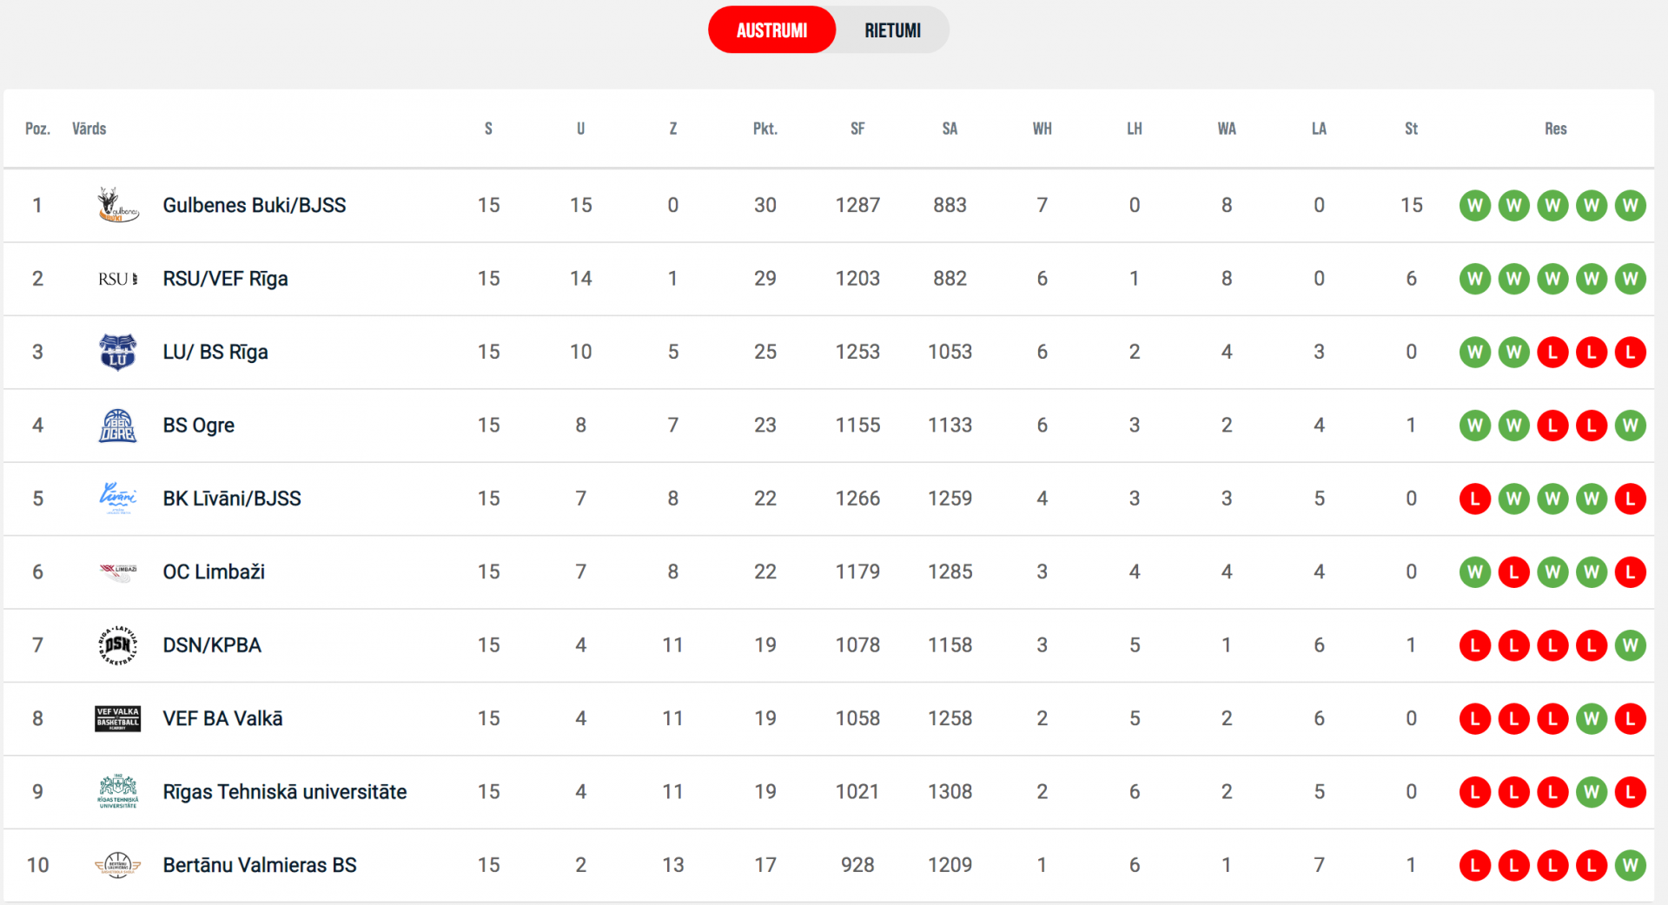The image size is (1668, 905).
Task: Click the LU/ BS Rīga shield logo
Action: pos(117,352)
